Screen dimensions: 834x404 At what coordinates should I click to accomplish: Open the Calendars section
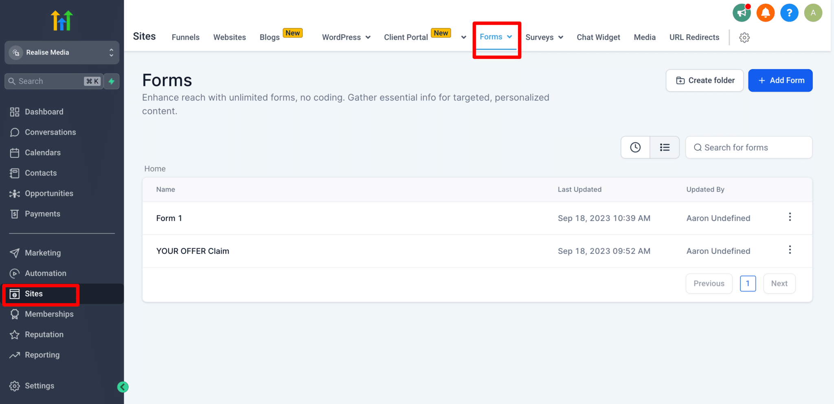click(43, 153)
